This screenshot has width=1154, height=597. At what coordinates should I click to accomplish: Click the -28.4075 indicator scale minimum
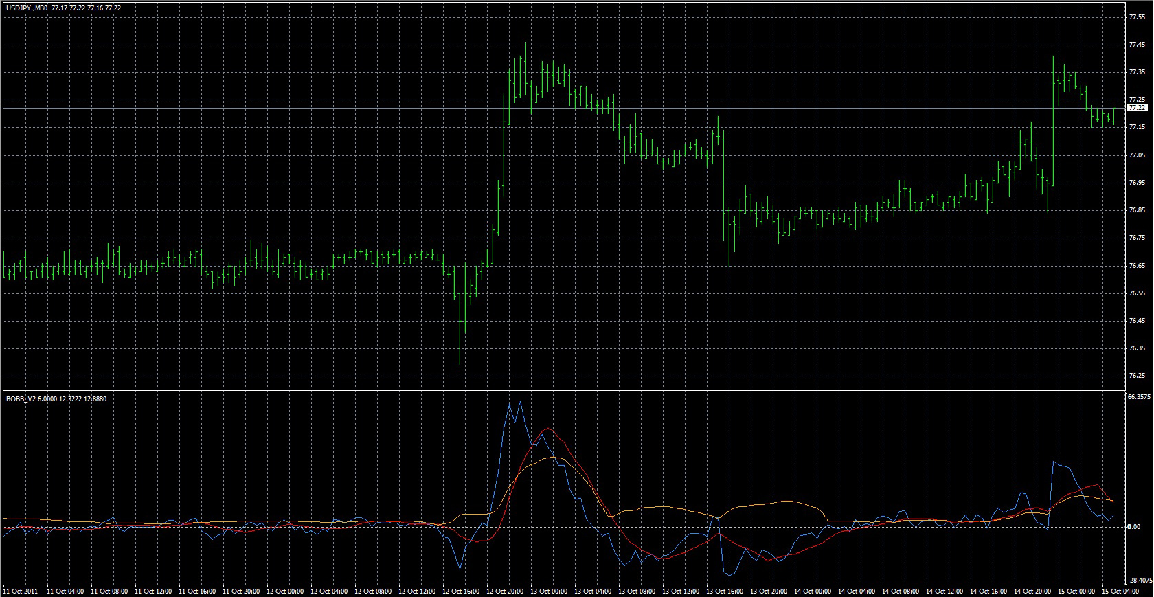1138,579
